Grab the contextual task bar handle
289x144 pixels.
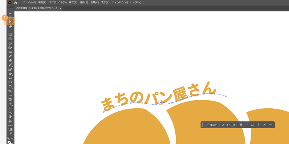point(202,125)
